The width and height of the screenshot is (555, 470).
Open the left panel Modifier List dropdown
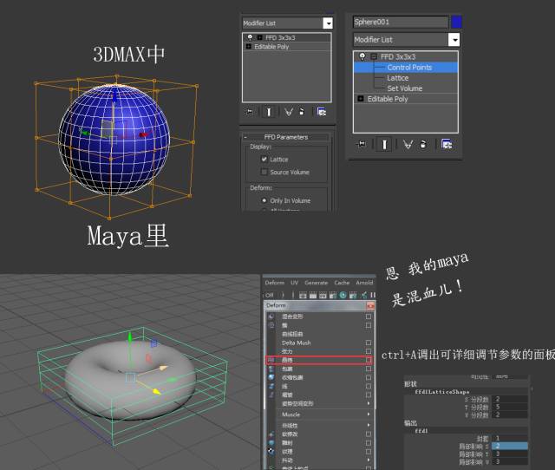pyautogui.click(x=328, y=23)
